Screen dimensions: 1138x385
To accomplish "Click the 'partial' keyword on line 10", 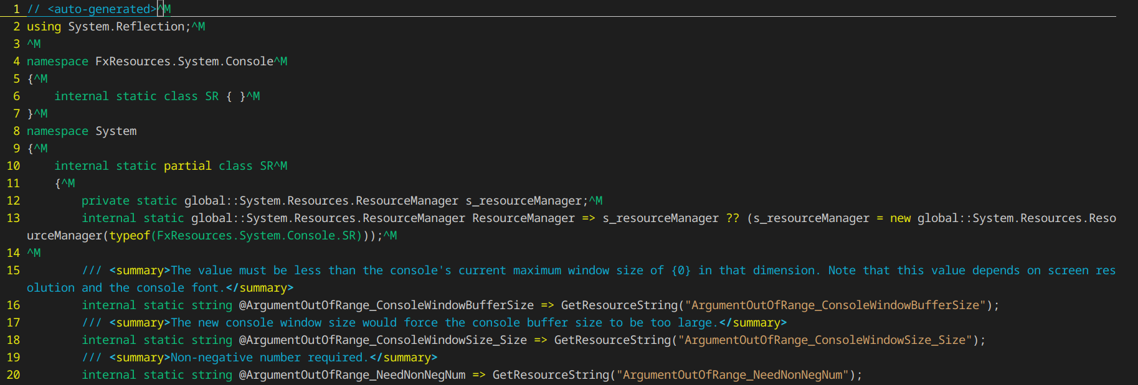I will pyautogui.click(x=187, y=166).
